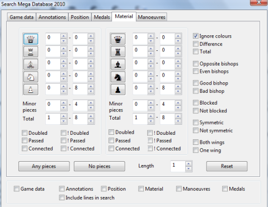This screenshot has width=268, height=207.
Task: Switch to Medals tab
Action: pyautogui.click(x=102, y=17)
